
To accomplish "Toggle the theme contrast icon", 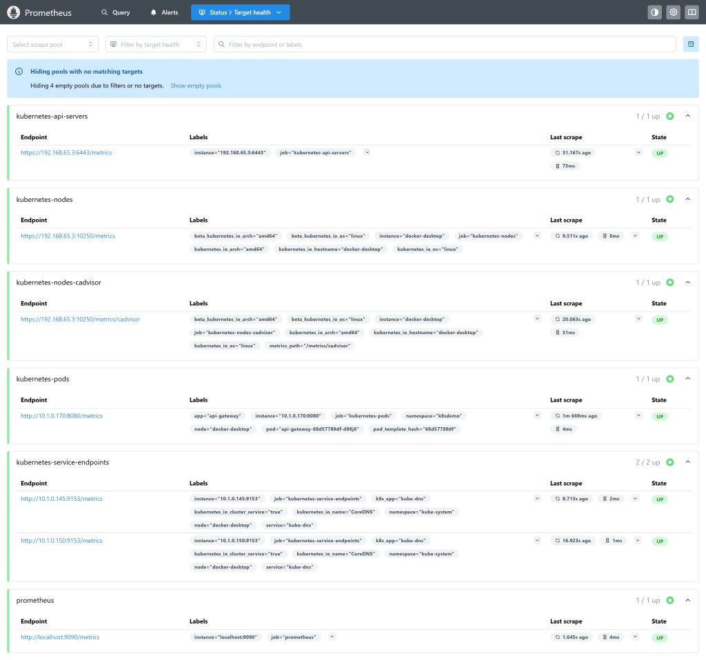I will tap(655, 12).
